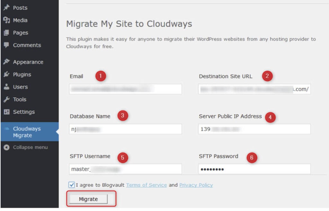Click the 'Database Name' label
This screenshot has width=329, height=211.
click(x=90, y=116)
